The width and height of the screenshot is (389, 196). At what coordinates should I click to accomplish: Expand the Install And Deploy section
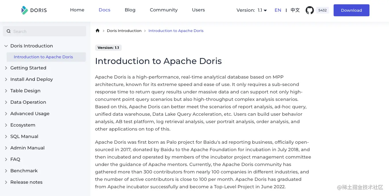tap(6, 79)
